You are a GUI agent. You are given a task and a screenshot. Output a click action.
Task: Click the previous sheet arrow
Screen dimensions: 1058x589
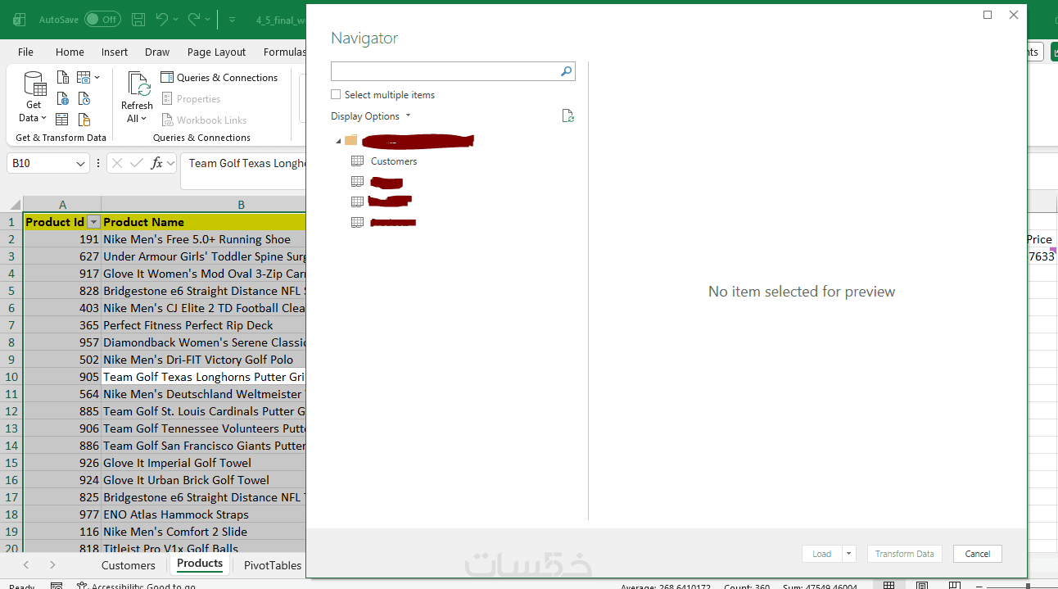pos(26,565)
